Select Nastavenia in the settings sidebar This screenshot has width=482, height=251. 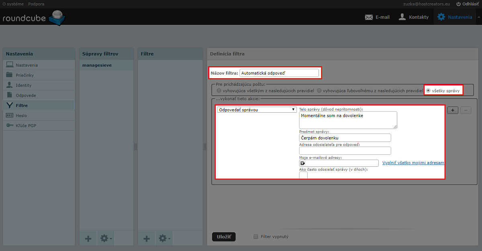click(x=39, y=65)
